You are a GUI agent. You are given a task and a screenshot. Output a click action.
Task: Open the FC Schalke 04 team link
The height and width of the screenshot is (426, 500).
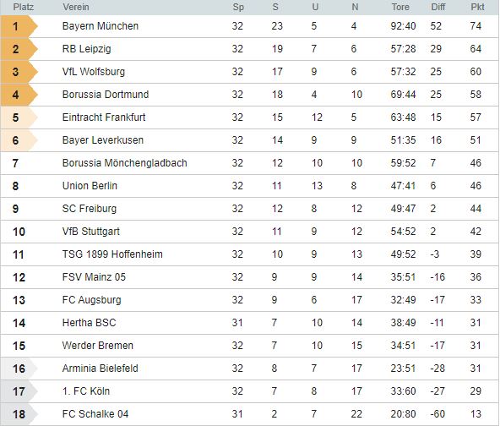pyautogui.click(x=95, y=414)
